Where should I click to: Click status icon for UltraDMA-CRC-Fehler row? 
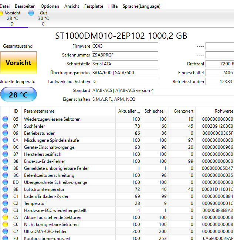click(x=5, y=231)
